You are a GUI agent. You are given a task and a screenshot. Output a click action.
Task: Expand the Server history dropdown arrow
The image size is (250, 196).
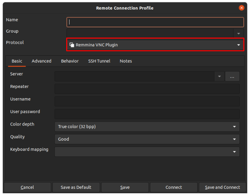(219, 76)
